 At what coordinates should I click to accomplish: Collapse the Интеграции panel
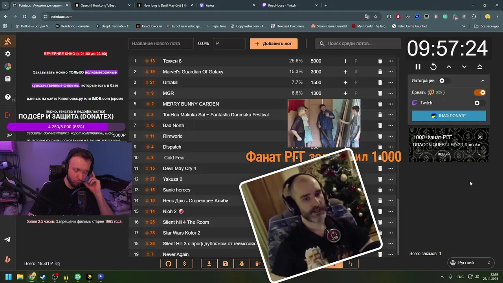point(483,81)
